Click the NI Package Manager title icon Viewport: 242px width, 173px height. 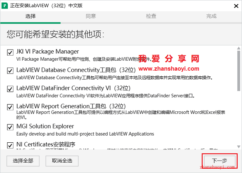coord(5,6)
